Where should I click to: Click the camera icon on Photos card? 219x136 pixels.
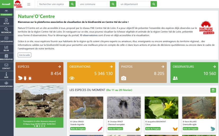pos(124,78)
